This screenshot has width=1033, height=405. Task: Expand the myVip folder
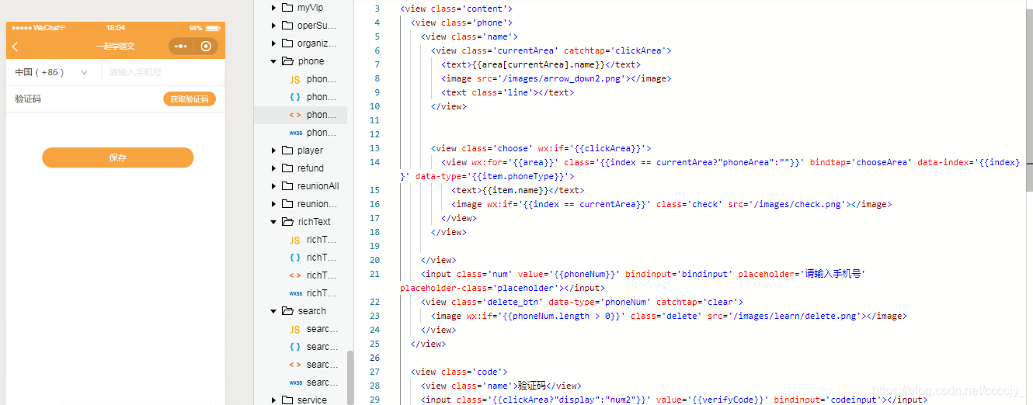[x=273, y=8]
